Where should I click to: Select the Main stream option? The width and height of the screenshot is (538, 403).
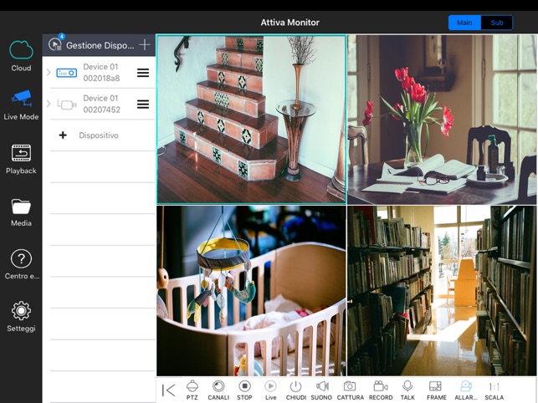click(x=464, y=23)
